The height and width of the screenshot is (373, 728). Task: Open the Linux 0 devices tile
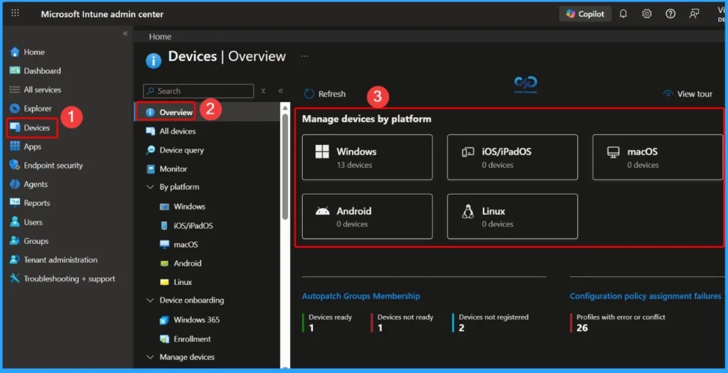[x=513, y=217]
